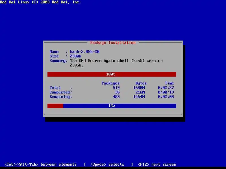Screen dimensions: 226x169
Task: Click the remaining time value 0:02:08
Action: click(x=166, y=97)
